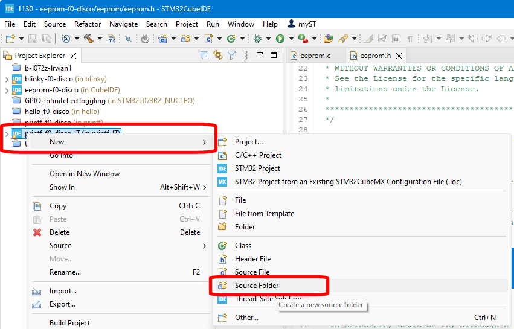Open dropdown next to Debug bug icon
Image resolution: width=514 pixels, height=329 pixels.
(268, 39)
